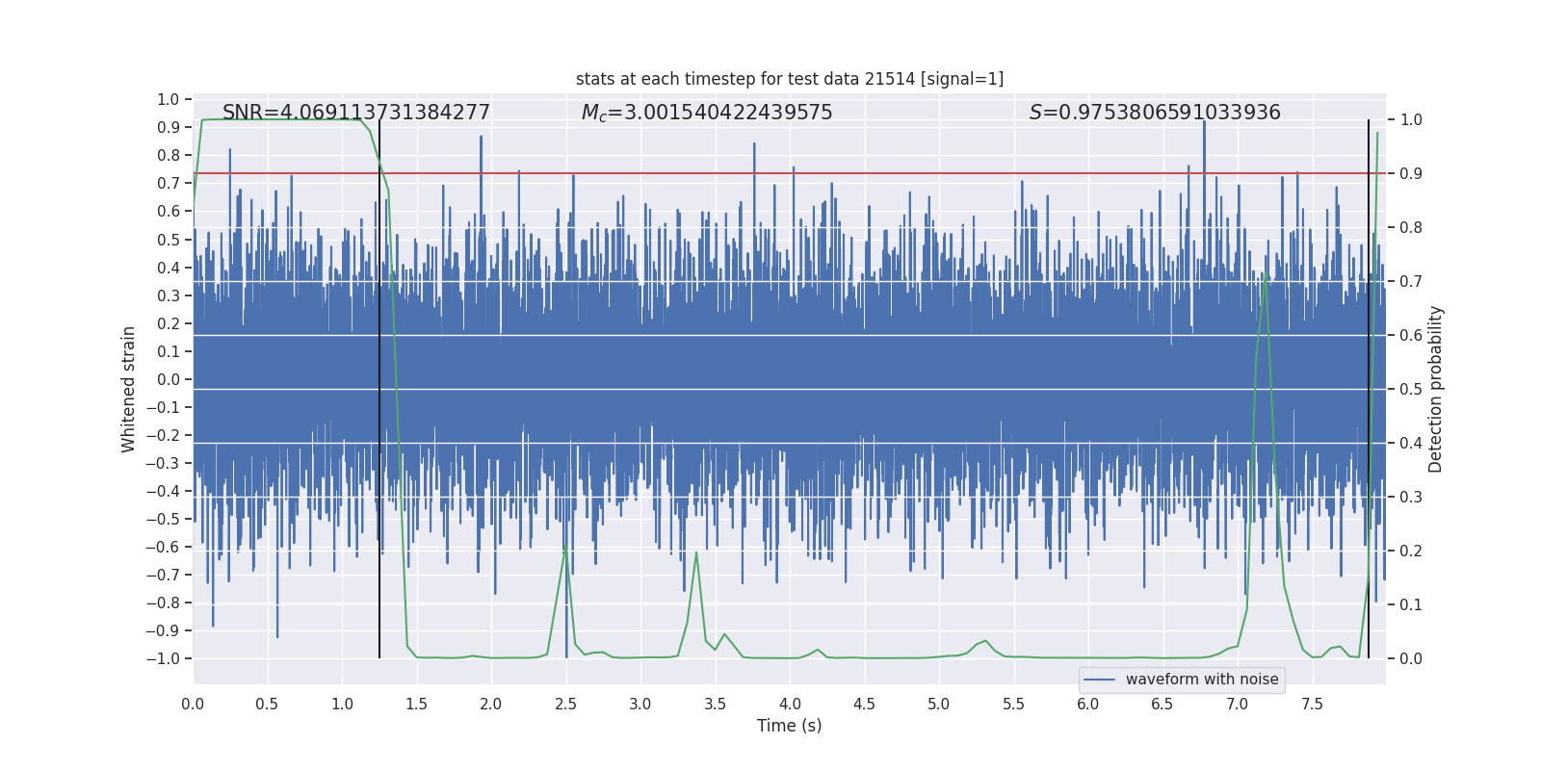
Task: Click the 0.5 tick label on time axis
Action: coord(267,705)
